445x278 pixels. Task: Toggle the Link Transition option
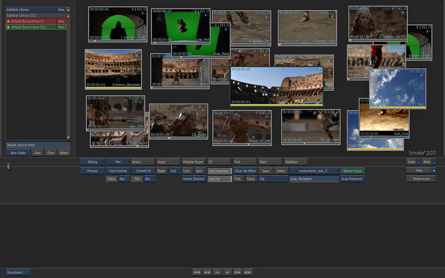click(219, 171)
